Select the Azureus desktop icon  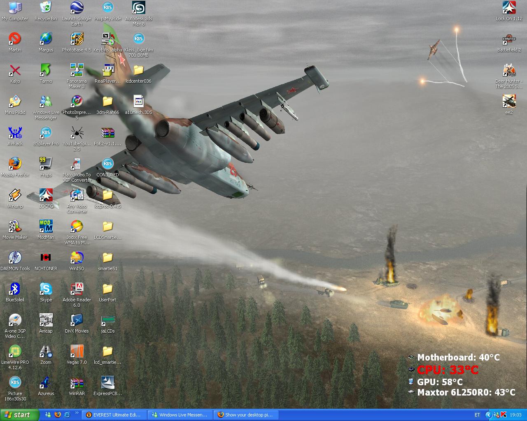click(x=46, y=386)
